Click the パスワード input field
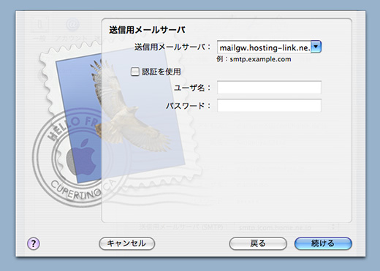Image resolution: width=380 pixels, height=271 pixels. pyautogui.click(x=269, y=105)
